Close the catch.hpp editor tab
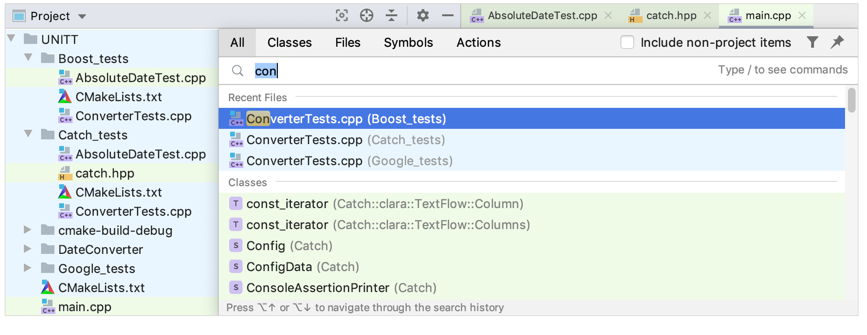The image size is (867, 335). tap(708, 16)
